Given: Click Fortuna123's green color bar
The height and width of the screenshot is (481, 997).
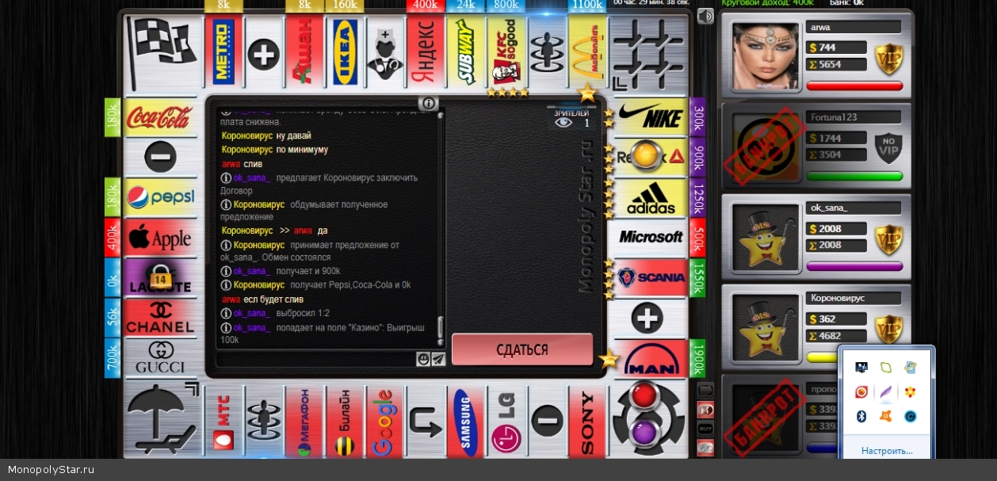Looking at the screenshot, I should [x=854, y=176].
